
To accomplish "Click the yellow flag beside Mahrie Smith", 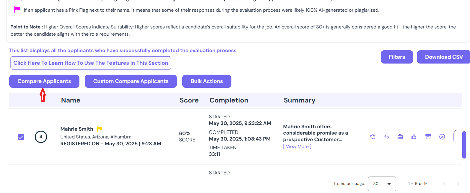I will coord(100,129).
